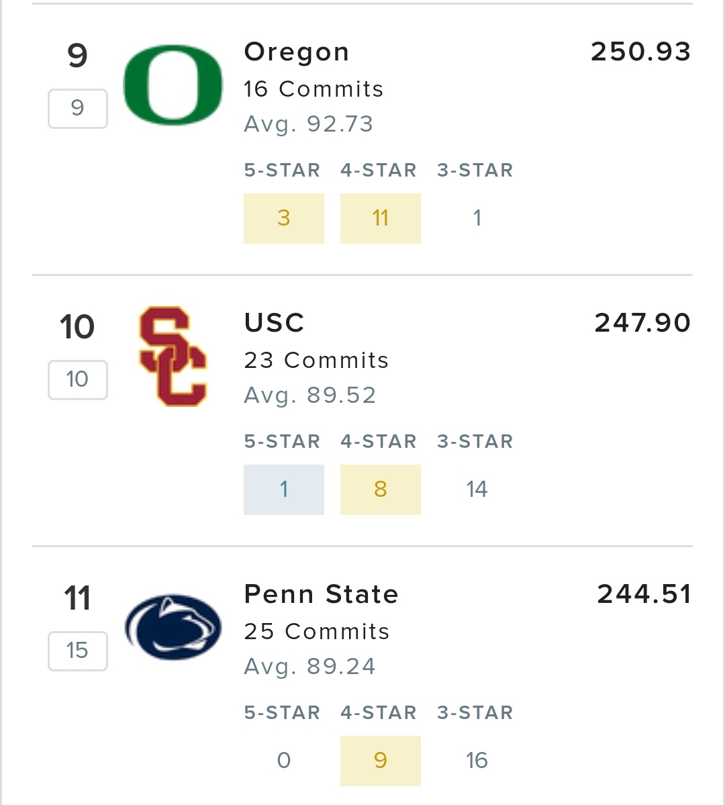The image size is (725, 805).
Task: Open the Penn State team name link
Action: (322, 594)
